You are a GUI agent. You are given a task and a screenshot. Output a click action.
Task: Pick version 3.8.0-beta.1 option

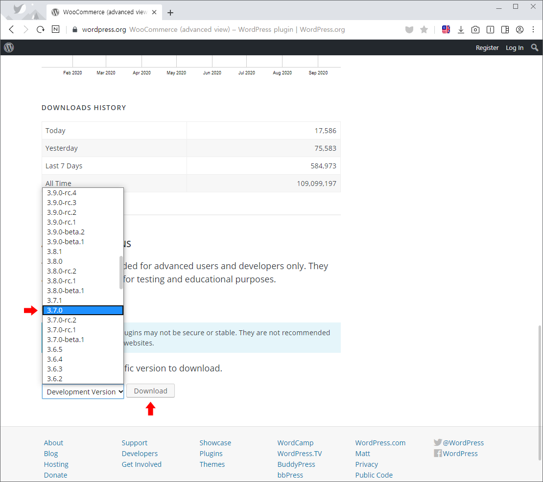[x=83, y=291]
